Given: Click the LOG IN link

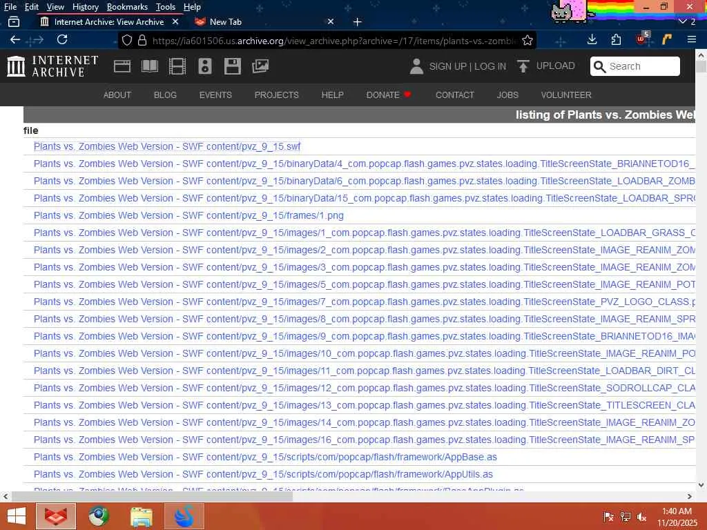Looking at the screenshot, I should pyautogui.click(x=490, y=66).
